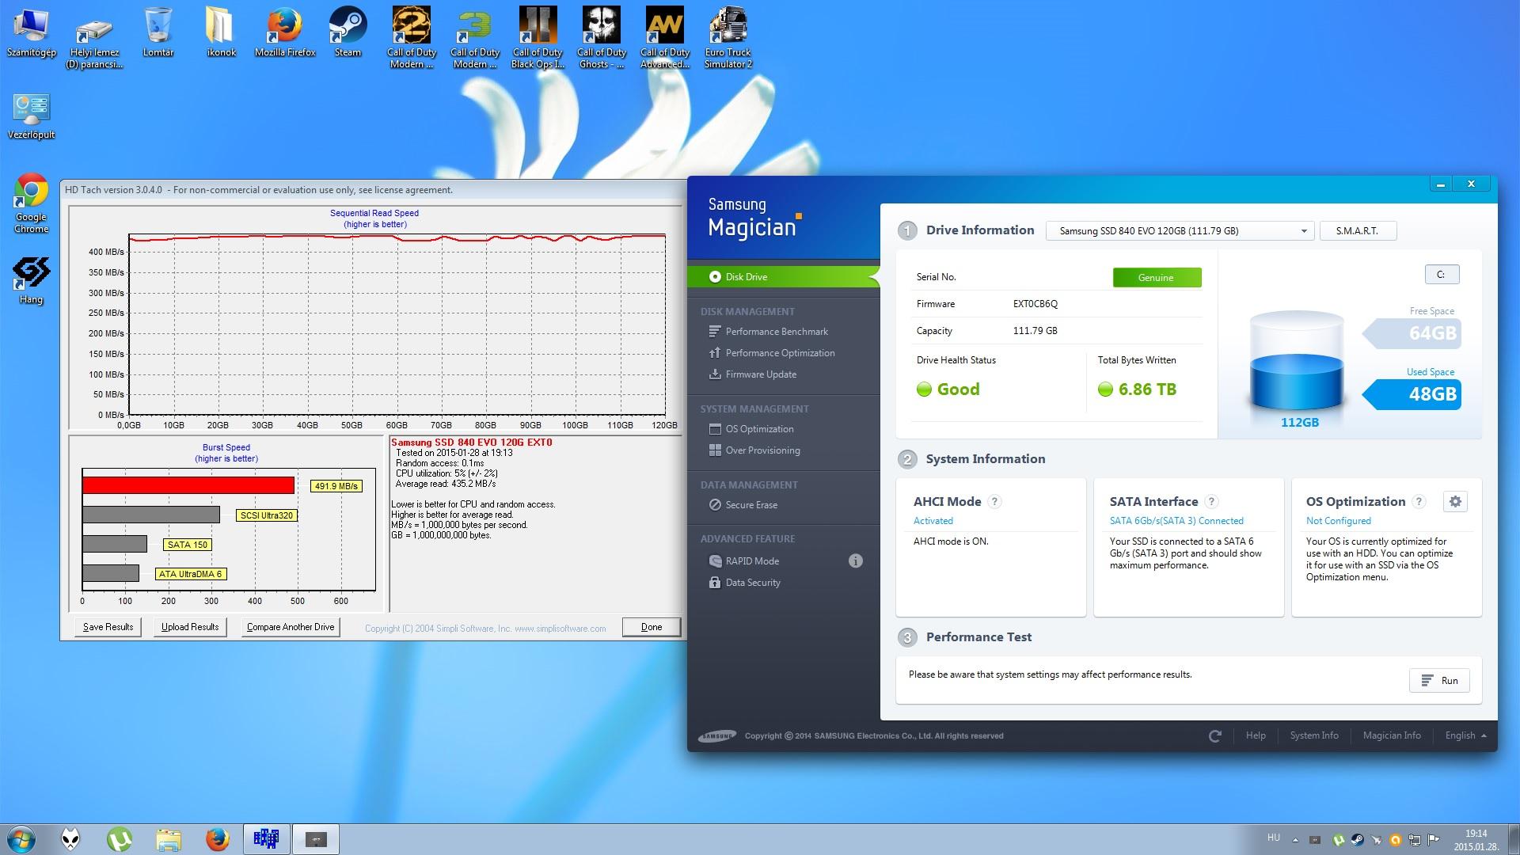This screenshot has width=1520, height=855.
Task: Click Upload Results in HD Tach
Action: (x=190, y=627)
